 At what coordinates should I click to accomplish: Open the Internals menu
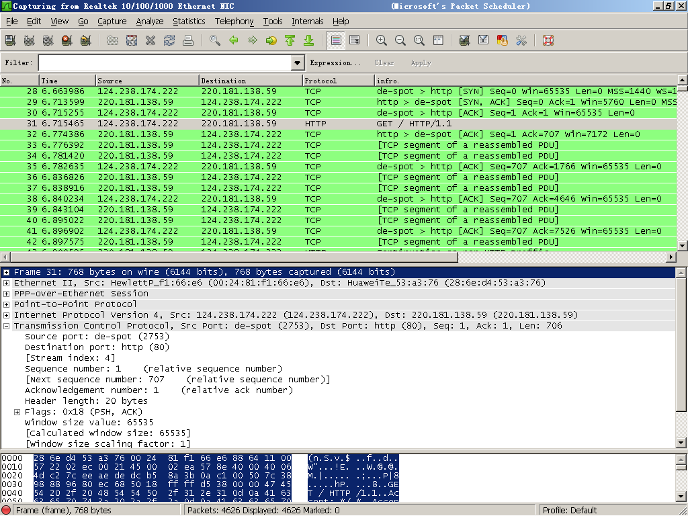(x=308, y=21)
